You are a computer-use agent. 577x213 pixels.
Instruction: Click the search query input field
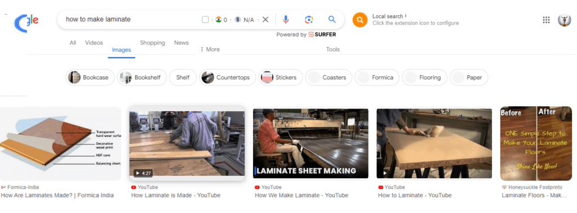click(x=131, y=20)
